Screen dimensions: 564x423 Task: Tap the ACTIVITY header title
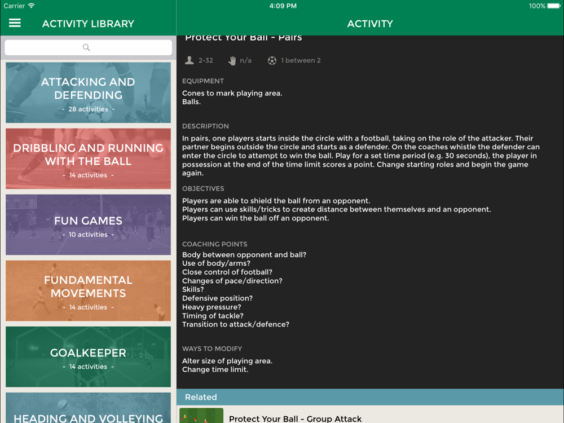click(370, 24)
